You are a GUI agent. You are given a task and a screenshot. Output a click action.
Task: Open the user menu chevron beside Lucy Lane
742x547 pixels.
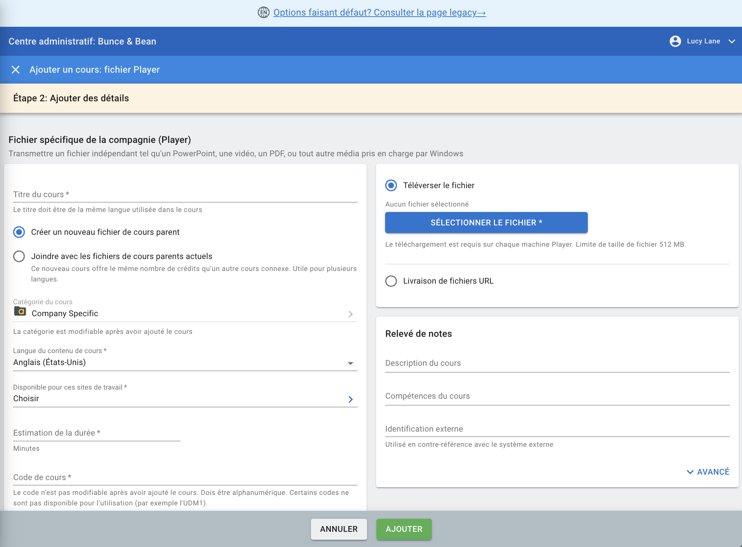coord(732,41)
